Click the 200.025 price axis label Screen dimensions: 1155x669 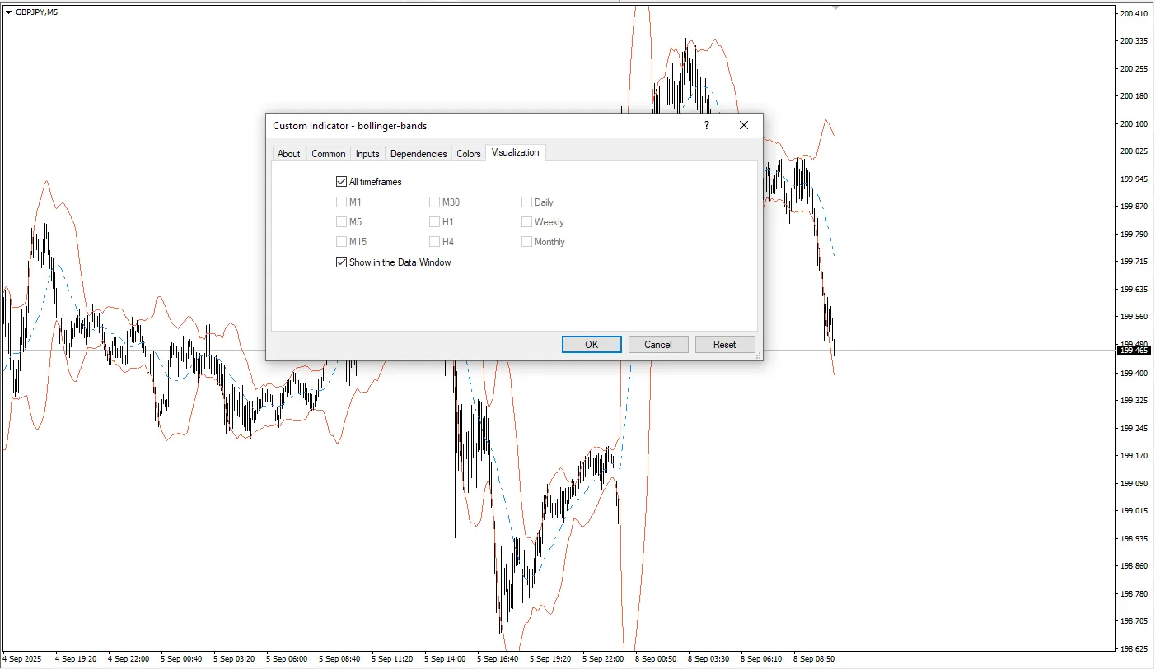tap(1134, 151)
